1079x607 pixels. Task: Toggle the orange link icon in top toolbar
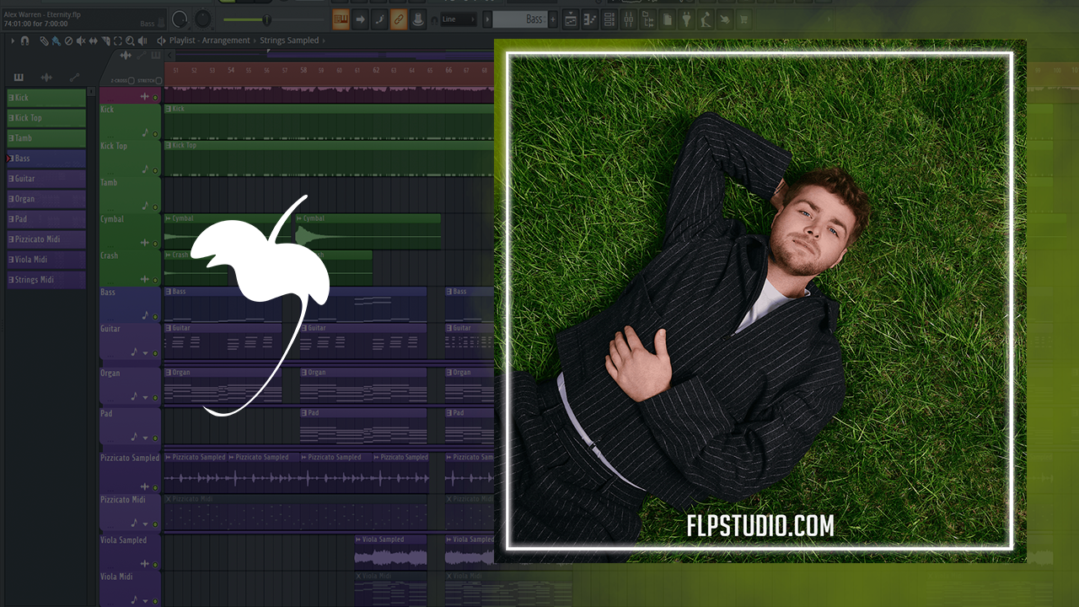(x=399, y=19)
